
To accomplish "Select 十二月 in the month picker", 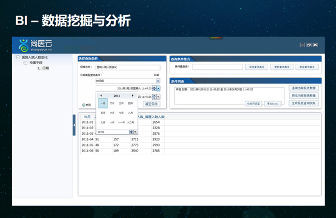I will tap(130, 122).
